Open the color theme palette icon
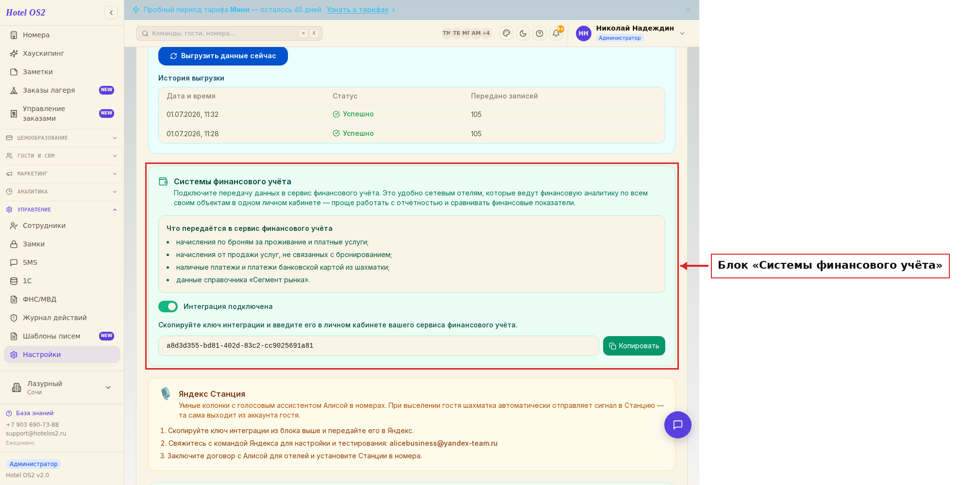Screen dimensions: 961x485 pos(506,33)
